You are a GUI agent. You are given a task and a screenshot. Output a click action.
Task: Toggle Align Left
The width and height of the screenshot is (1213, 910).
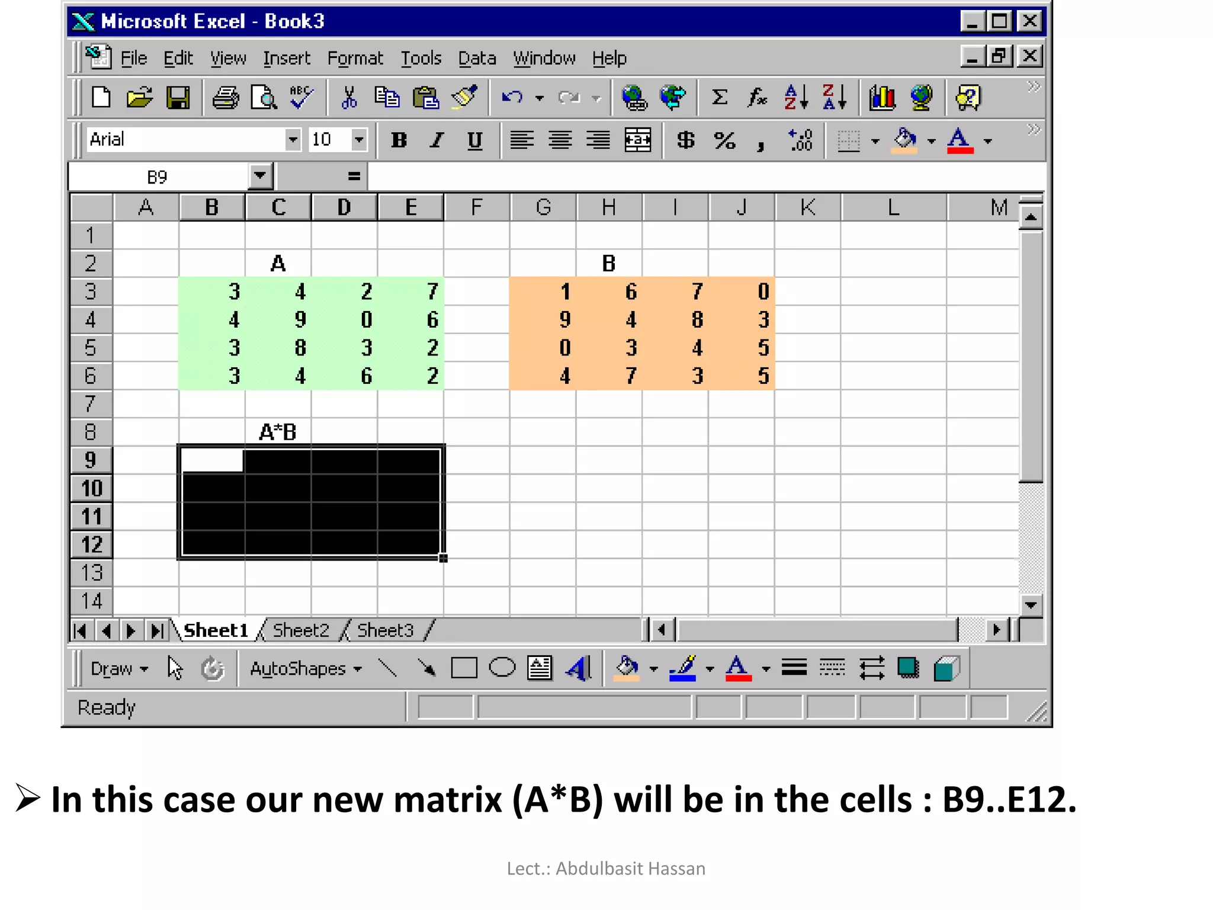coord(522,140)
